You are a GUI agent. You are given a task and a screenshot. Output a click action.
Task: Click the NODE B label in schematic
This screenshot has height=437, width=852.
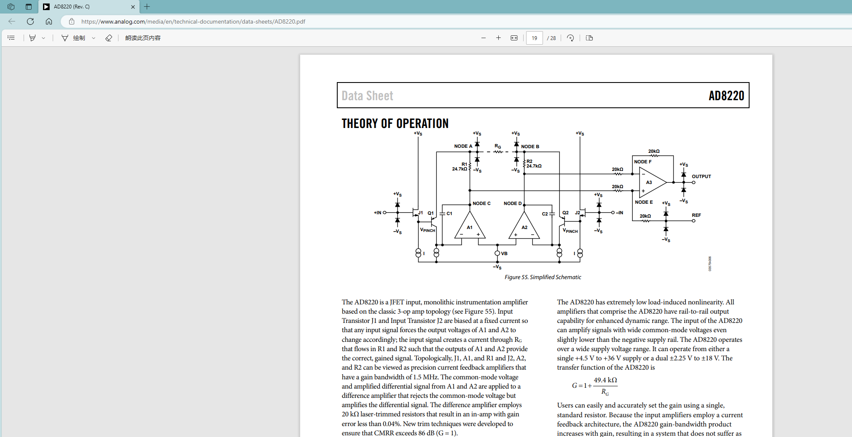click(530, 147)
